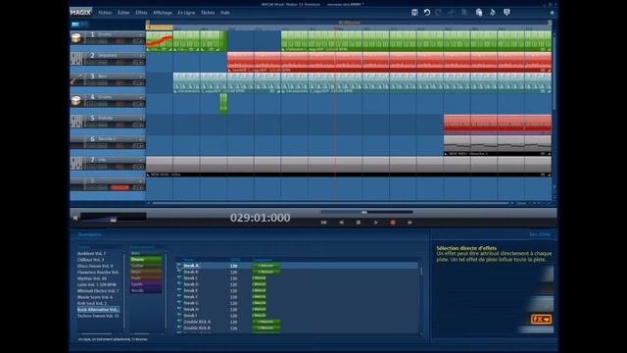Open track 3 Bass name dropdown arrow
This screenshot has height=353, width=627.
(141, 76)
